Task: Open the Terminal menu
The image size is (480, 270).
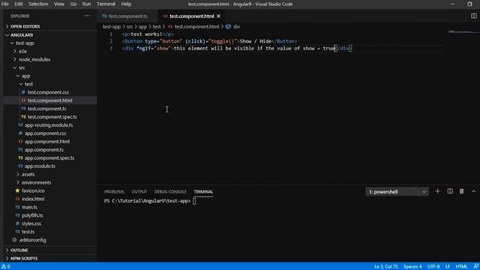Action: (x=106, y=4)
